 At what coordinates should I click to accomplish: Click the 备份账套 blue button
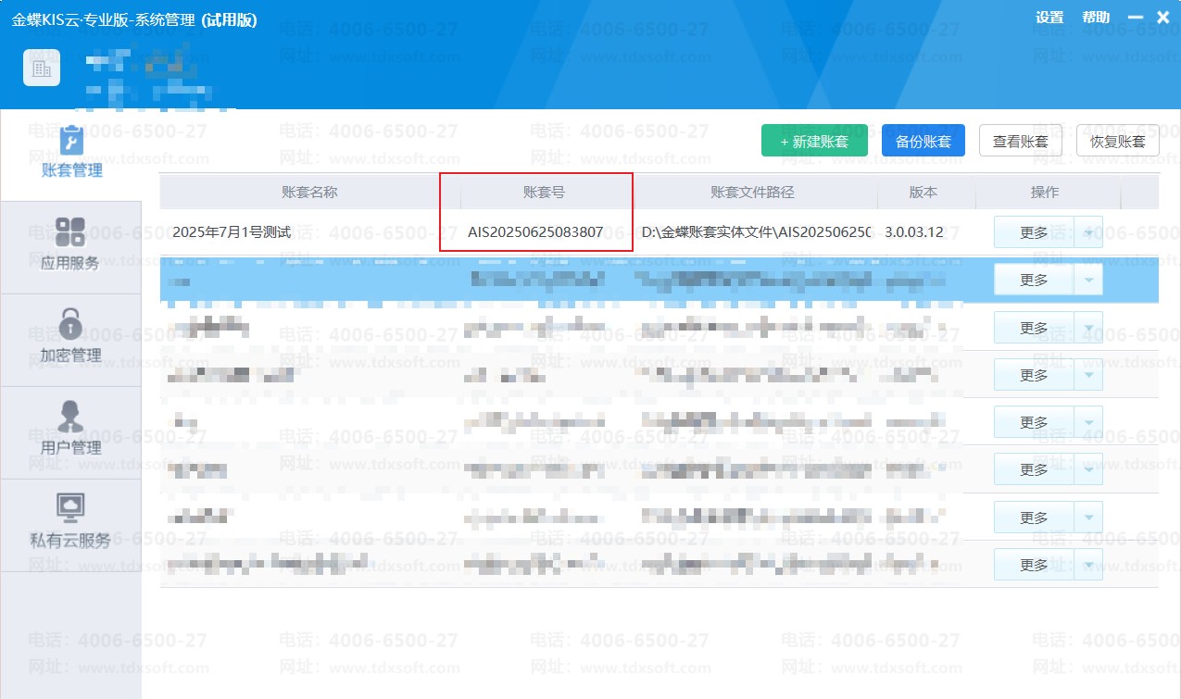click(x=923, y=141)
